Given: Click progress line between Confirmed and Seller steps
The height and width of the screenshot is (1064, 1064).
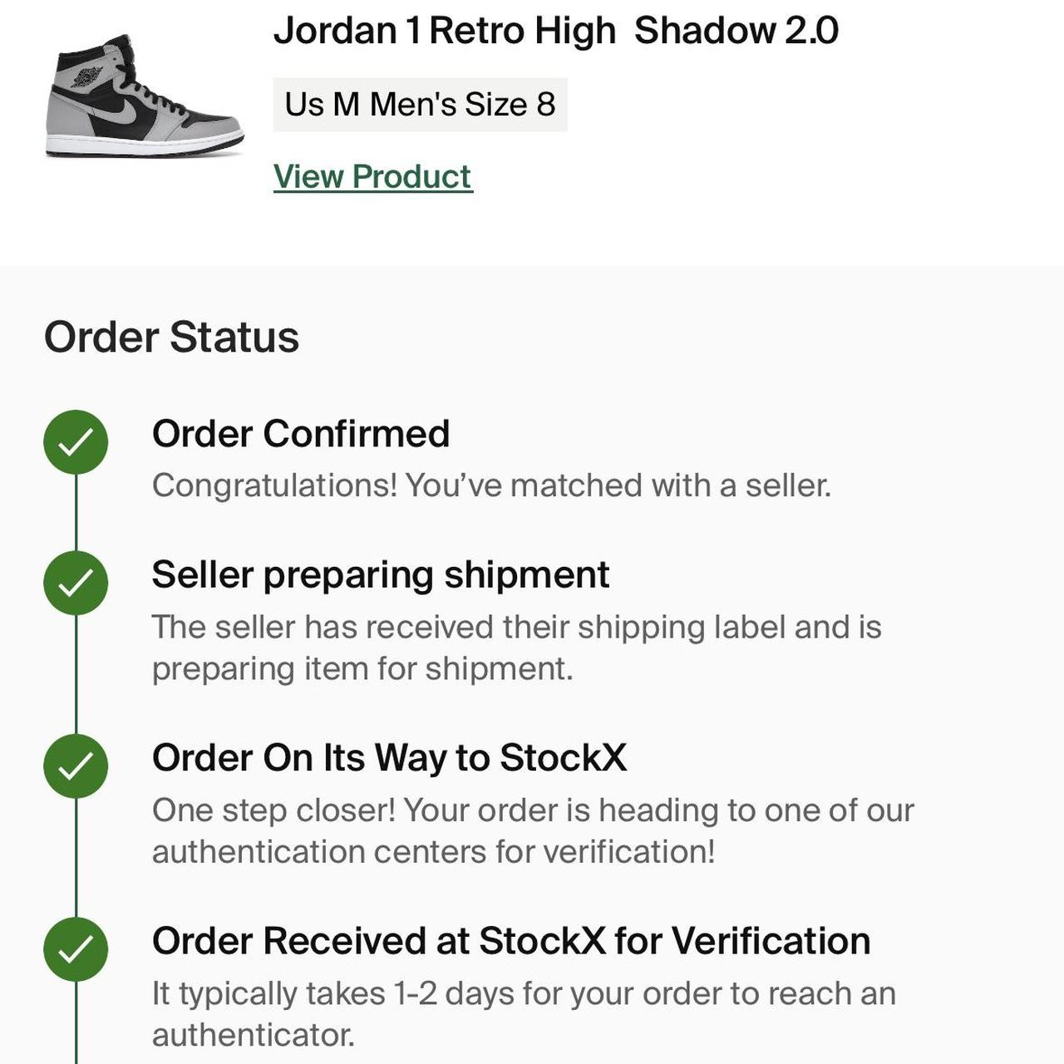Looking at the screenshot, I should [76, 512].
